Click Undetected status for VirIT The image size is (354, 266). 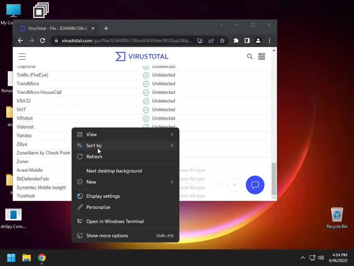(x=164, y=110)
